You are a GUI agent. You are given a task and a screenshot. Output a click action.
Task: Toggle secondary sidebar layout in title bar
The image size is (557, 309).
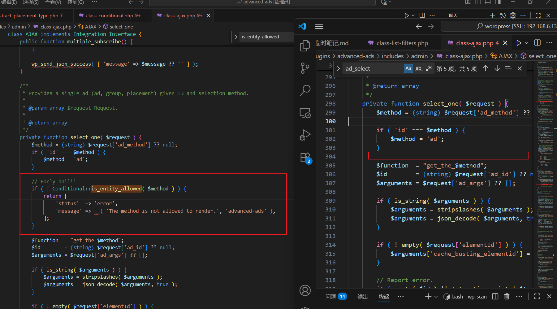[498, 2]
